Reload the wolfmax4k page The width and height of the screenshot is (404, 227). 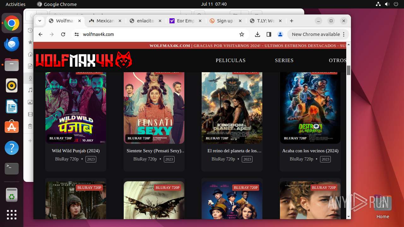pyautogui.click(x=63, y=34)
